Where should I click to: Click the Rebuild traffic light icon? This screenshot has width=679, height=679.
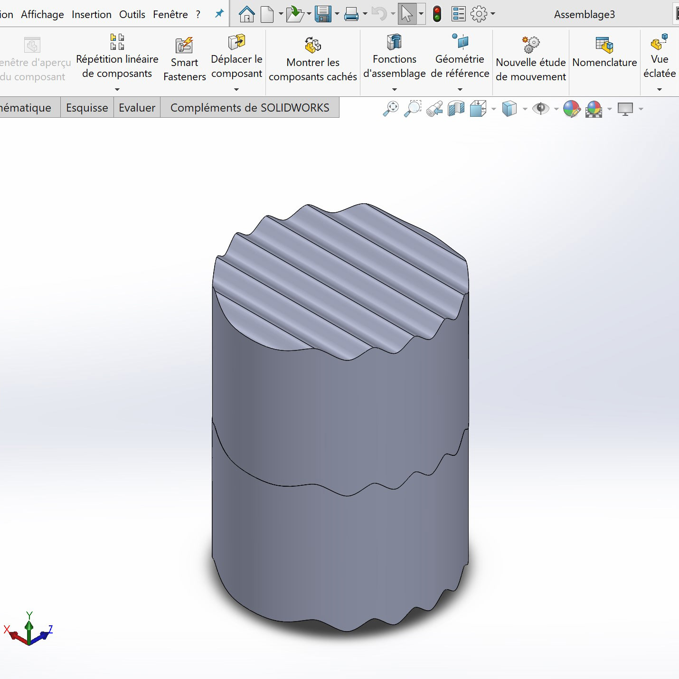coord(437,14)
